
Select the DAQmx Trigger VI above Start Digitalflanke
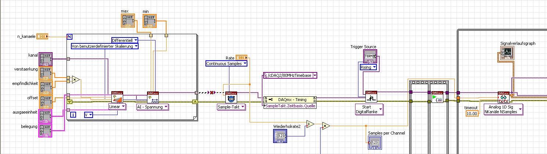[371, 97]
